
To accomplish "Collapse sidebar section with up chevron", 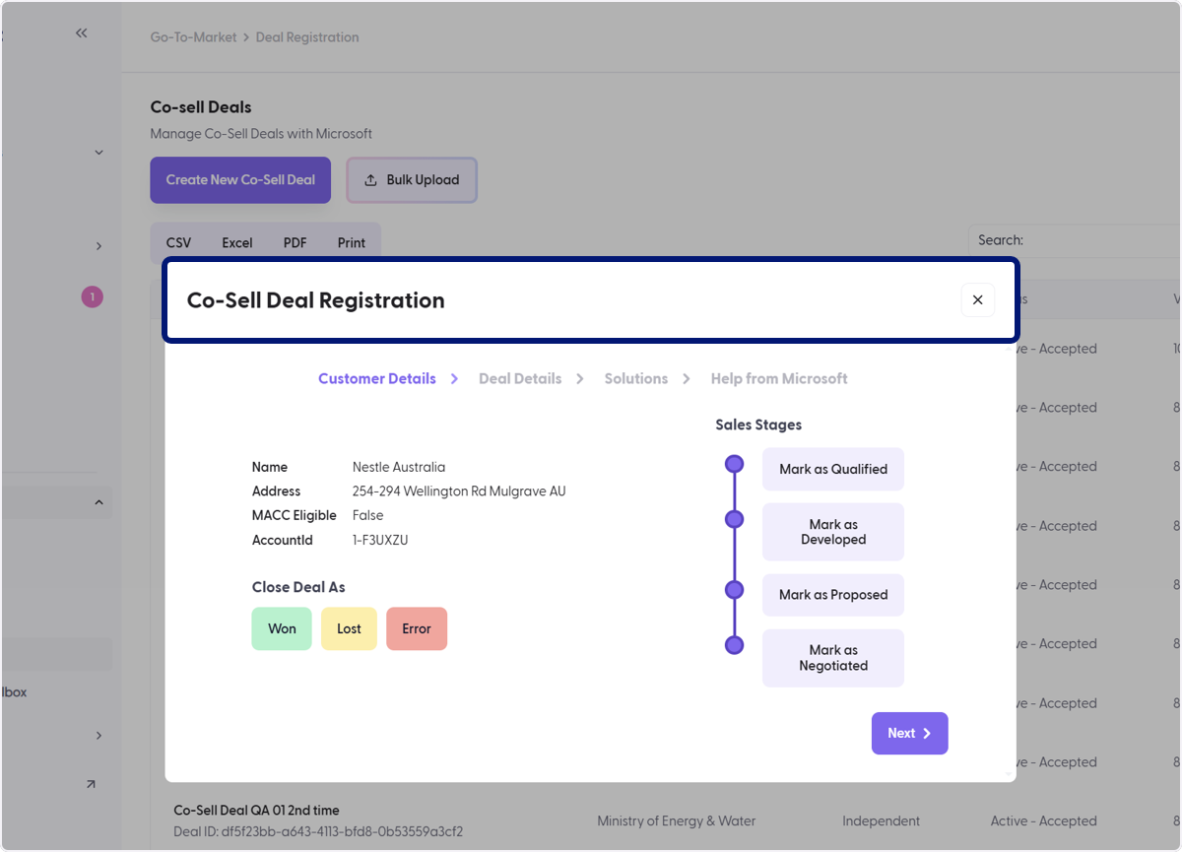I will click(x=98, y=502).
